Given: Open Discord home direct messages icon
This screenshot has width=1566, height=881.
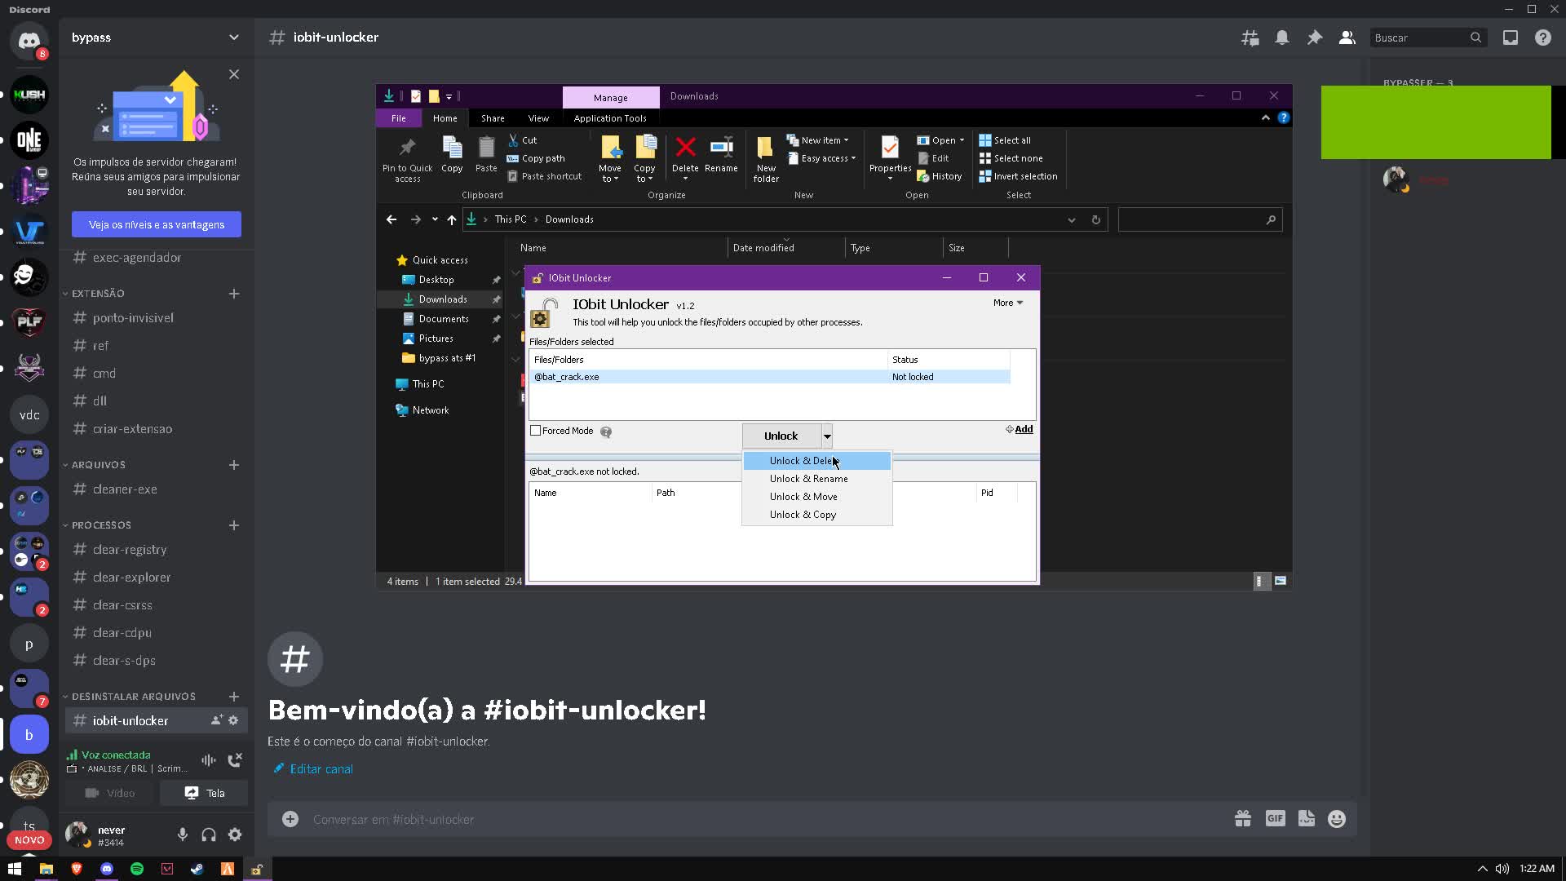Looking at the screenshot, I should point(29,41).
